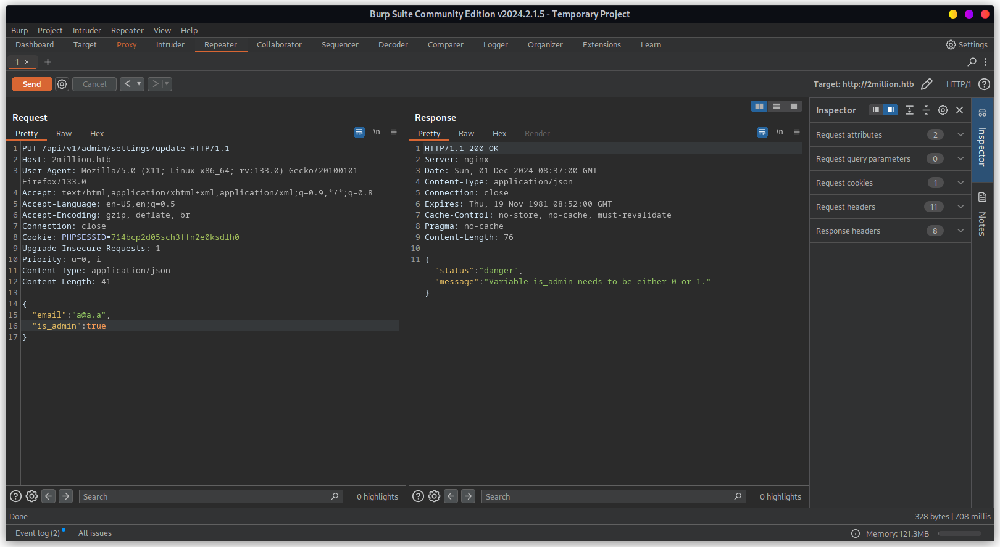1000x547 pixels.
Task: Go forward to next request arrow
Action: [x=156, y=84]
